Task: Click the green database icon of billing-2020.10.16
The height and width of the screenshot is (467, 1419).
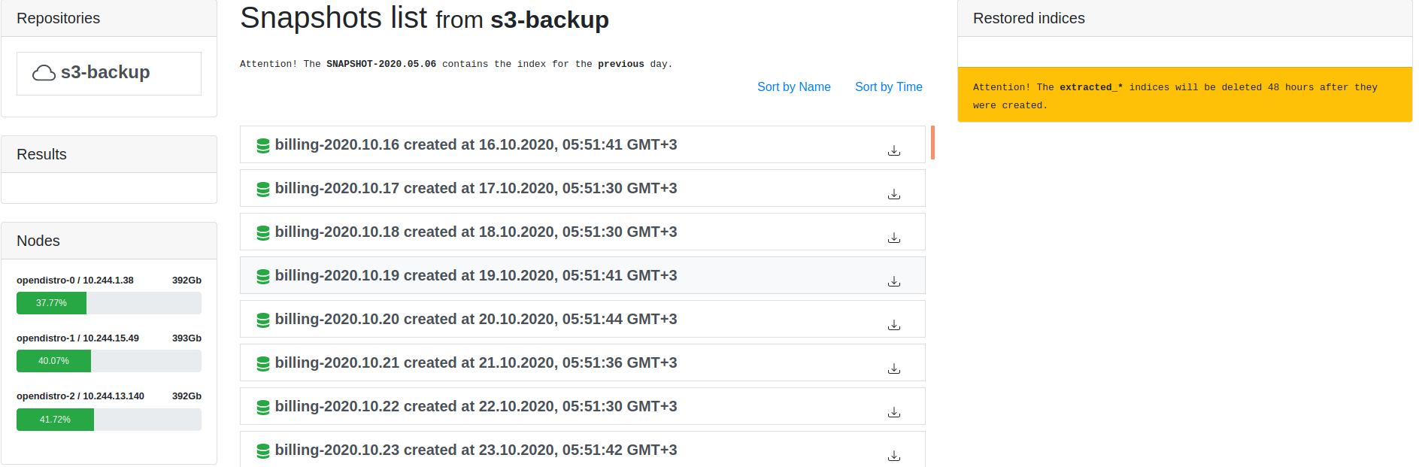Action: (x=263, y=146)
